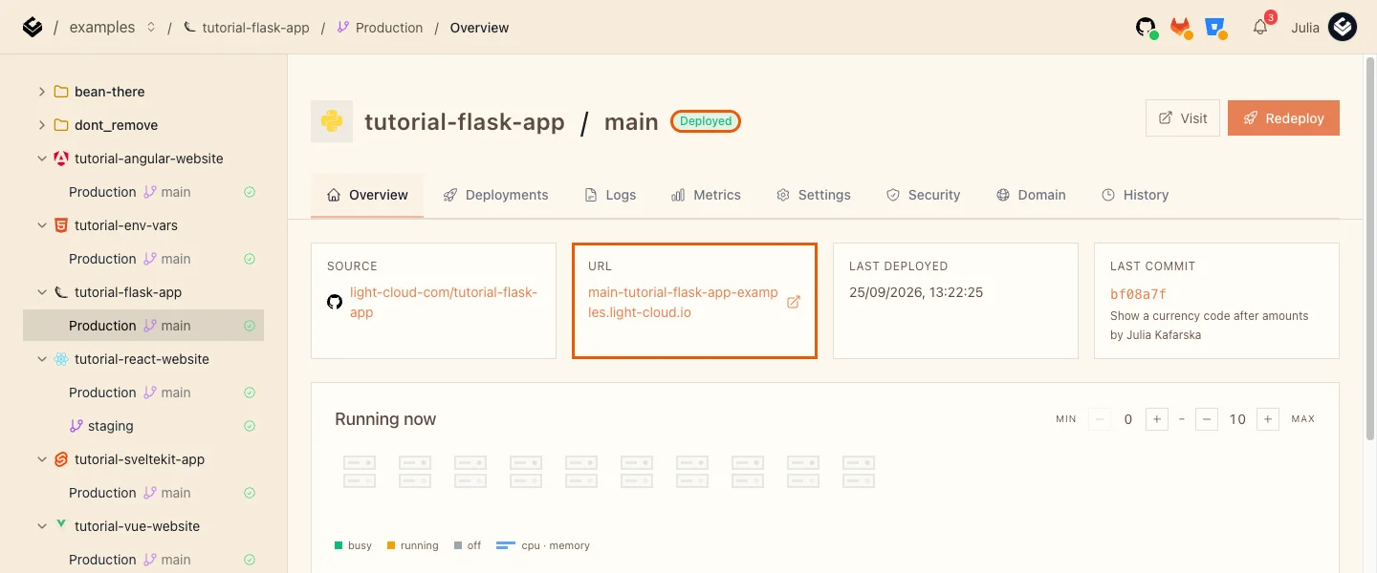Click status check for tutorial-sveltekit-app Production

pyautogui.click(x=250, y=493)
